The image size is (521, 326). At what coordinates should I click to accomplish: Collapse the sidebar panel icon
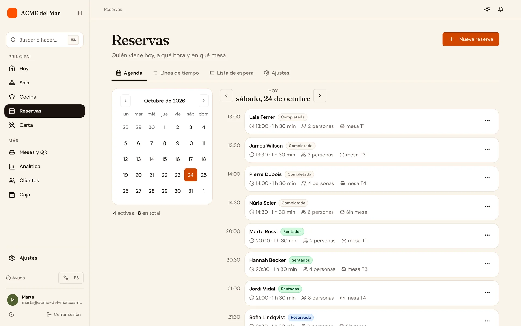[x=79, y=13]
